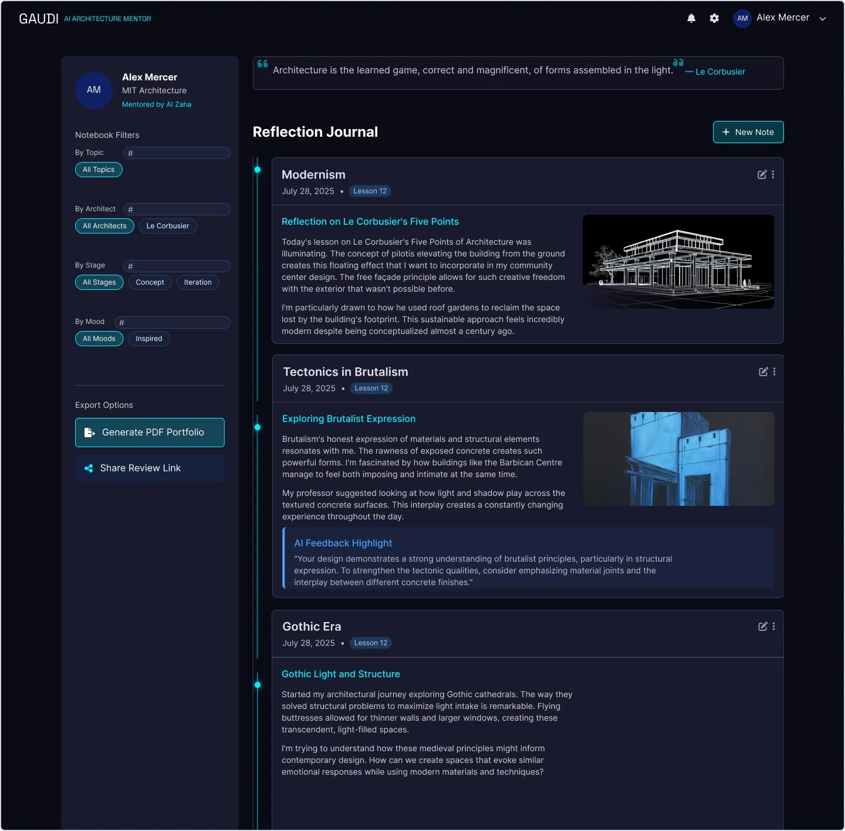The width and height of the screenshot is (845, 831).
Task: Click Share Review Link button
Action: (x=150, y=468)
